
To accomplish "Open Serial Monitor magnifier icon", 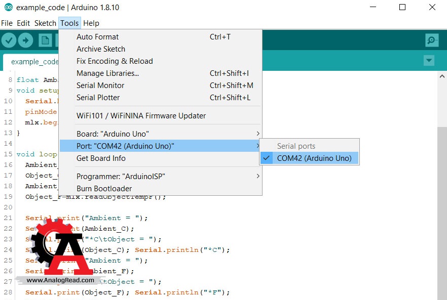I will tap(432, 40).
